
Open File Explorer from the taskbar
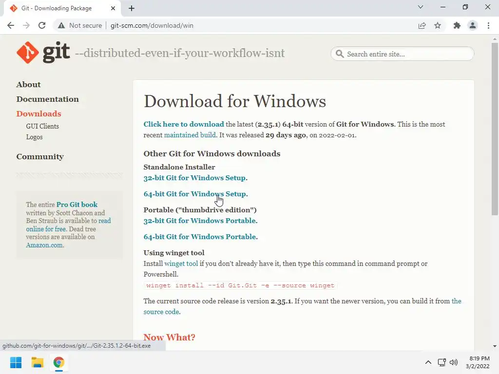(37, 362)
